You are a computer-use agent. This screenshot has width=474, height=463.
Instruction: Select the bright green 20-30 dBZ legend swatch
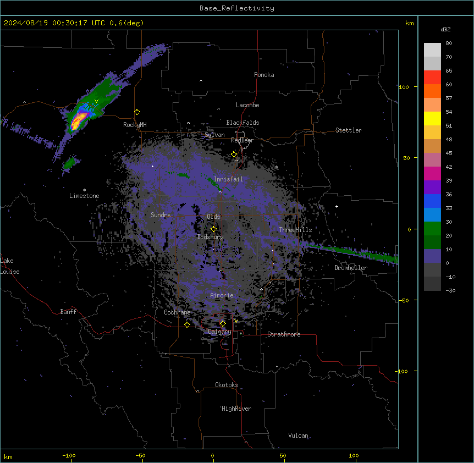[432, 229]
